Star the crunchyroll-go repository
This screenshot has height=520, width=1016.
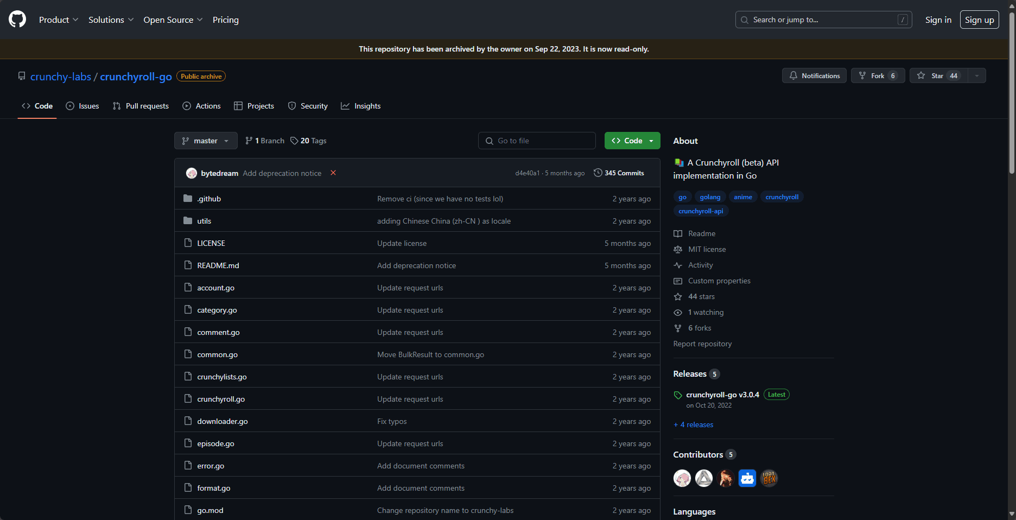click(x=937, y=75)
